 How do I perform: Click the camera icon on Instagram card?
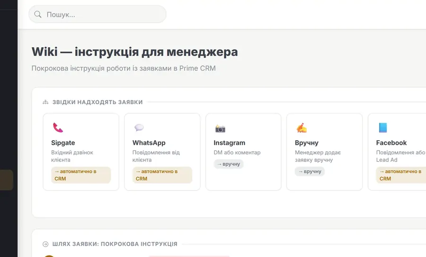coord(220,129)
